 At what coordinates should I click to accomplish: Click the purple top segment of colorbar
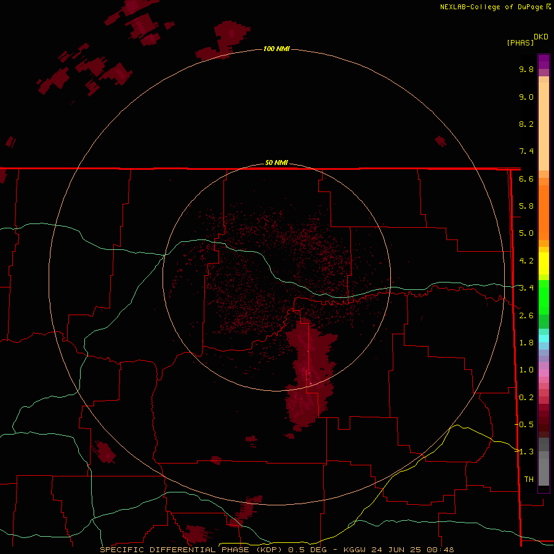(x=544, y=62)
